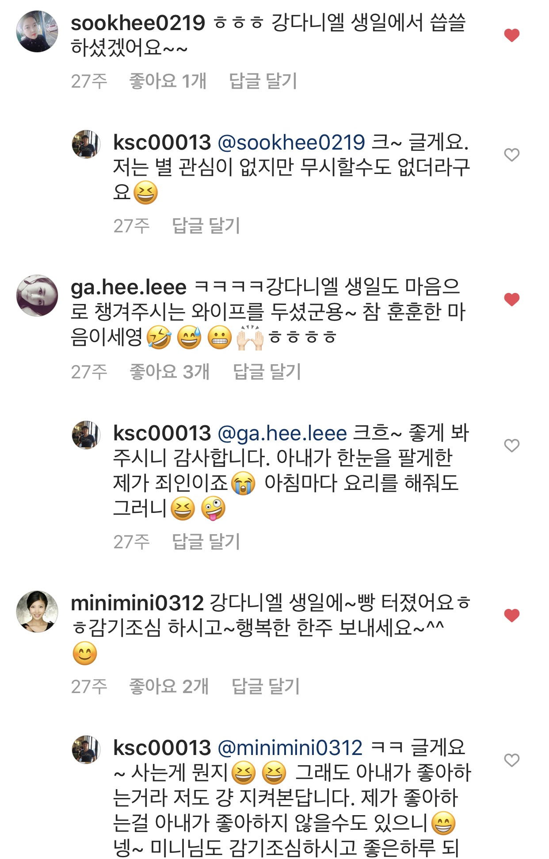Unlike ga.hee.leee's comment with the red heart

tap(511, 300)
